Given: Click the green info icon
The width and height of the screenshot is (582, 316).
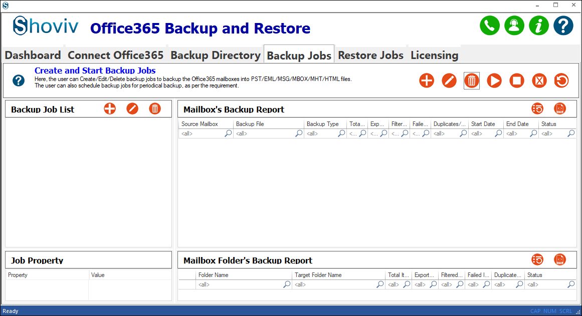Looking at the screenshot, I should [539, 25].
